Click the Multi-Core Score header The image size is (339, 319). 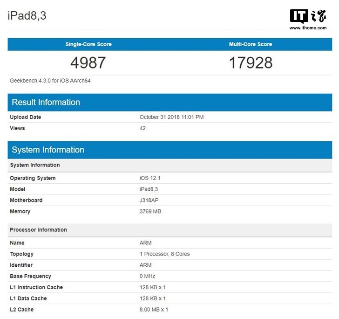(x=251, y=44)
